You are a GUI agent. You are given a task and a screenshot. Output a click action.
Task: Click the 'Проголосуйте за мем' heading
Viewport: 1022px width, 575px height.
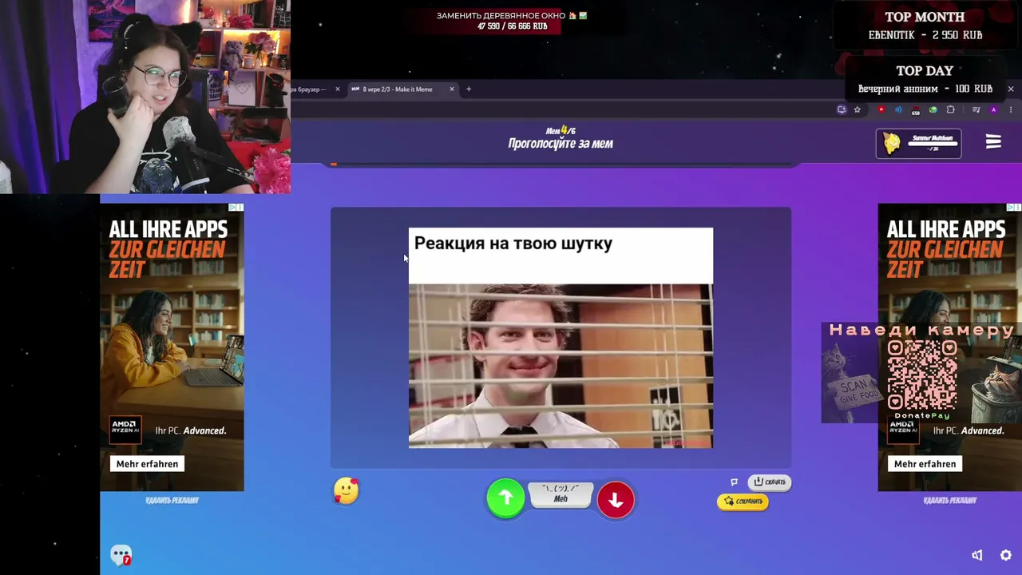click(561, 144)
